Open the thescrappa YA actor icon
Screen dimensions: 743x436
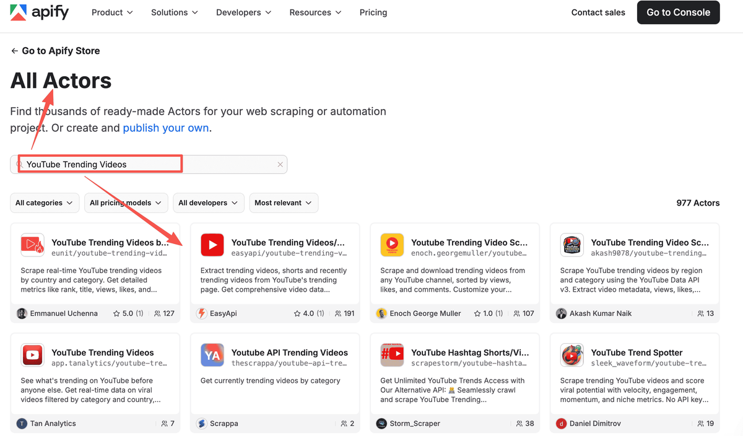tap(212, 355)
